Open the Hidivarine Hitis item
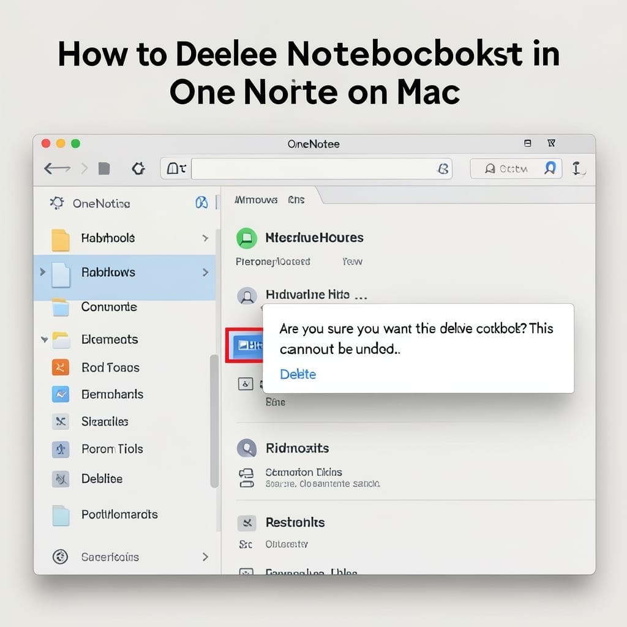The height and width of the screenshot is (627, 627). pos(316,295)
